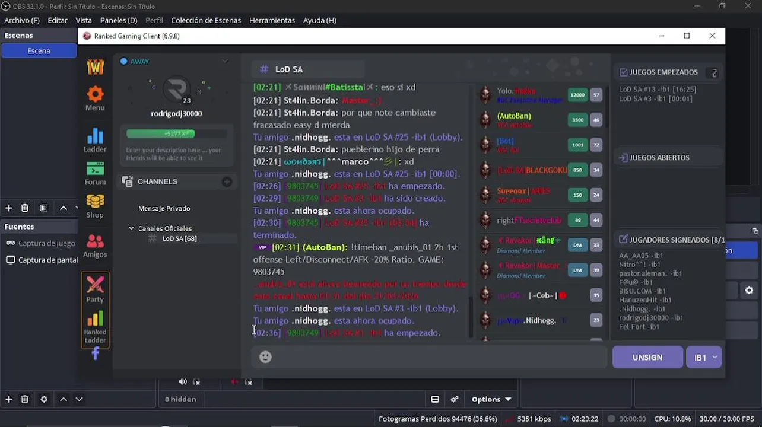
Task: Pop out the right OBS dock panel
Action: 755,231
